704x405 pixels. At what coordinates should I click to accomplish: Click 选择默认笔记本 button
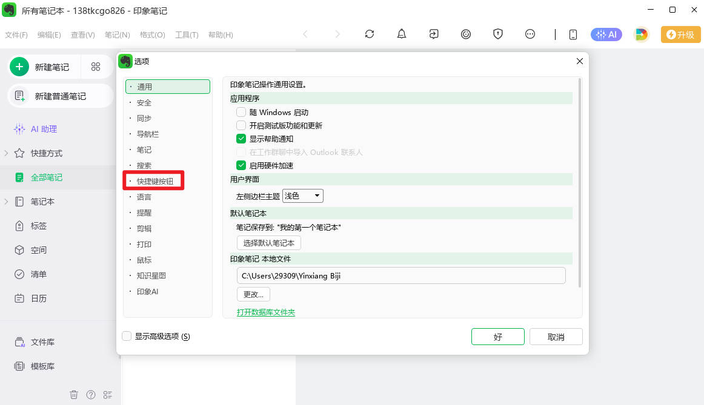click(x=268, y=243)
